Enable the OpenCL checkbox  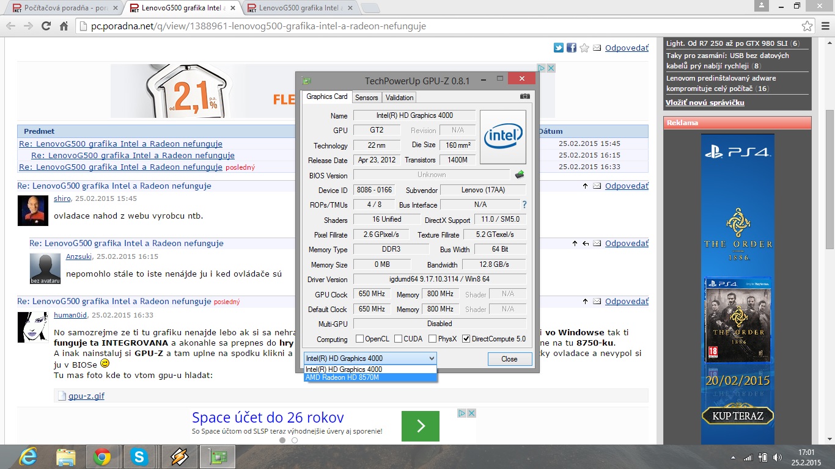pyautogui.click(x=359, y=339)
